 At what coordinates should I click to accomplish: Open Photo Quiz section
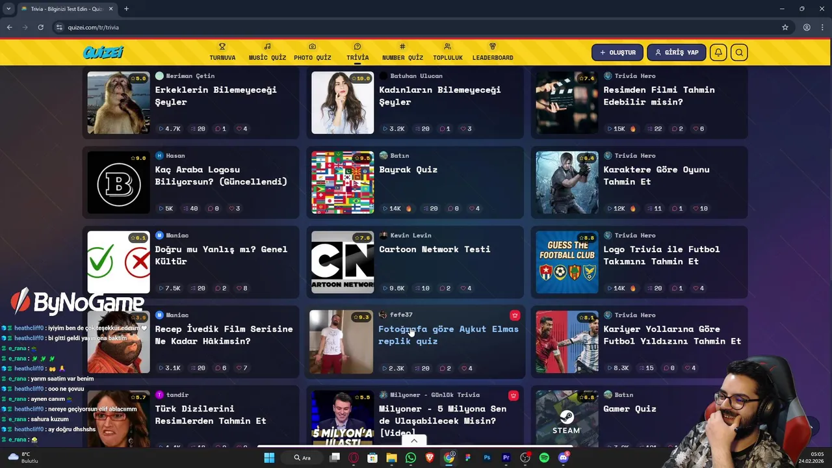click(x=312, y=52)
